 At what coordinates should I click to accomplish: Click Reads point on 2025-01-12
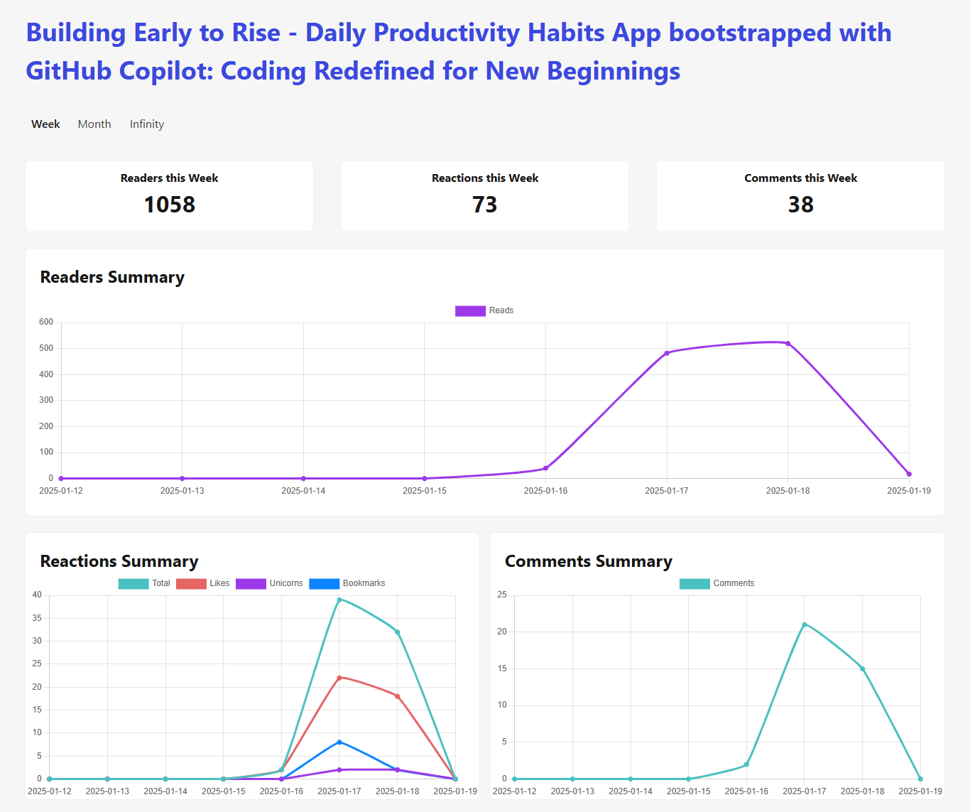click(x=61, y=478)
